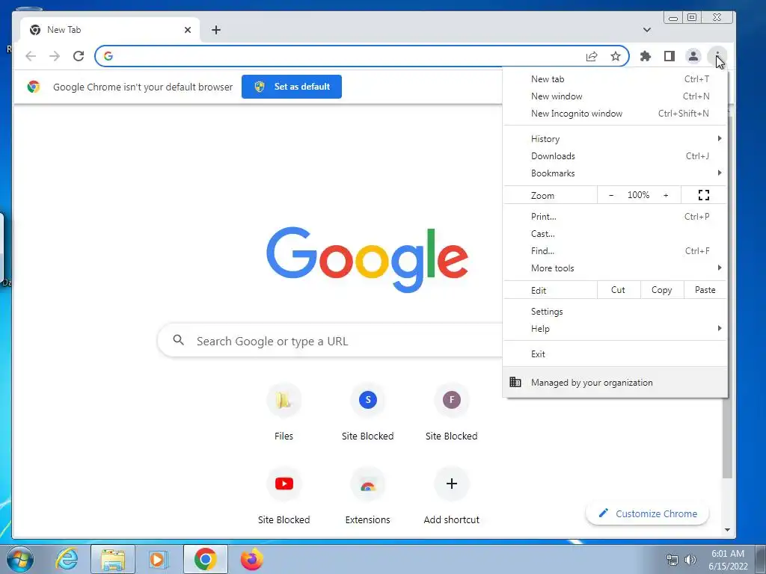Click the Forward navigation arrow
Image resolution: width=766 pixels, height=574 pixels.
click(x=54, y=56)
